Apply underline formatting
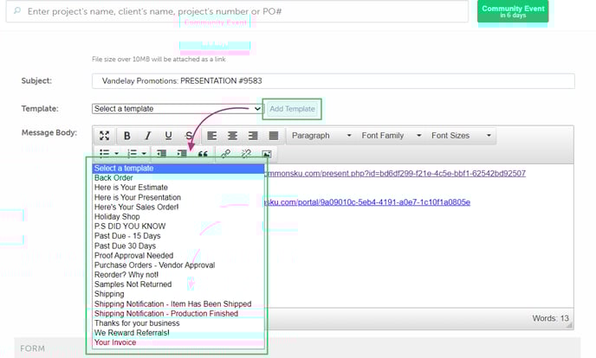The image size is (596, 358). (x=168, y=136)
